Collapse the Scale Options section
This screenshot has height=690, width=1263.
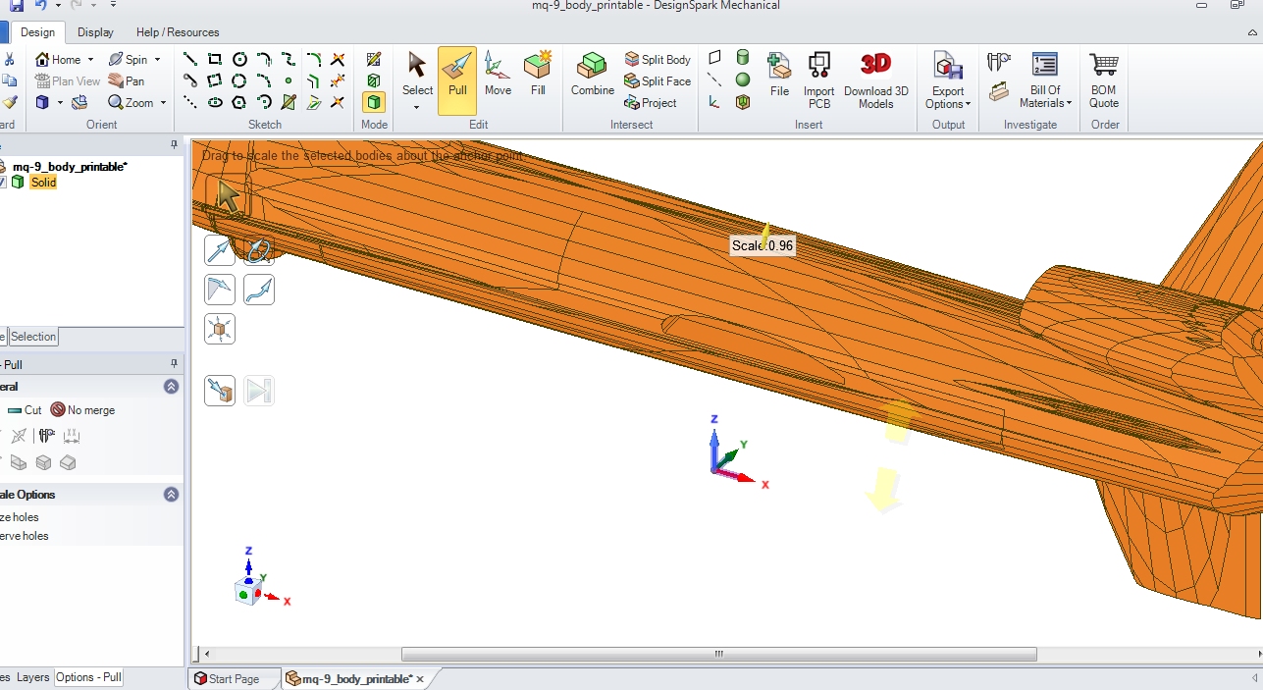171,495
